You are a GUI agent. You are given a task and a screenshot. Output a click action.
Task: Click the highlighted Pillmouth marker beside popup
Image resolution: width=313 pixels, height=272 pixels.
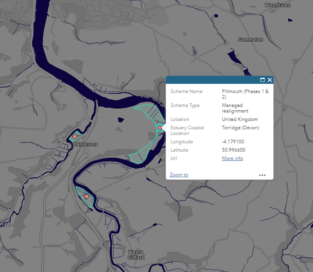coord(159,128)
